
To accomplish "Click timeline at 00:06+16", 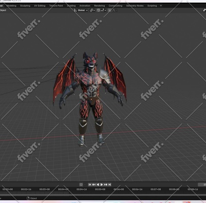I will tap(137, 189).
